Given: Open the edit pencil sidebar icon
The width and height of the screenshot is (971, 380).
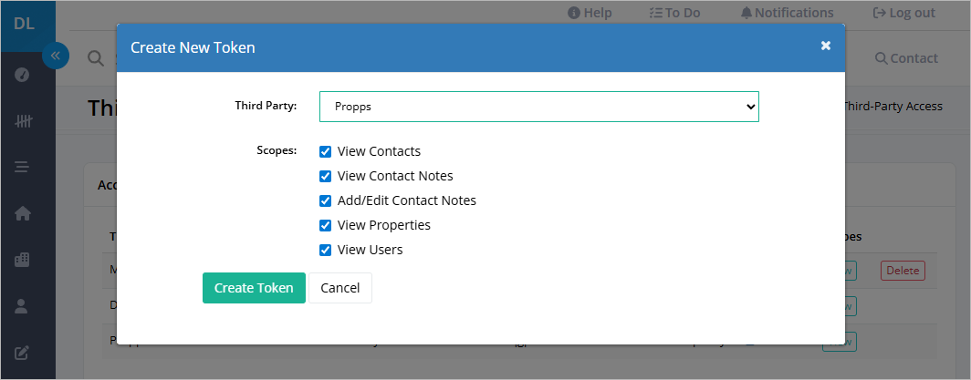Looking at the screenshot, I should tap(22, 353).
